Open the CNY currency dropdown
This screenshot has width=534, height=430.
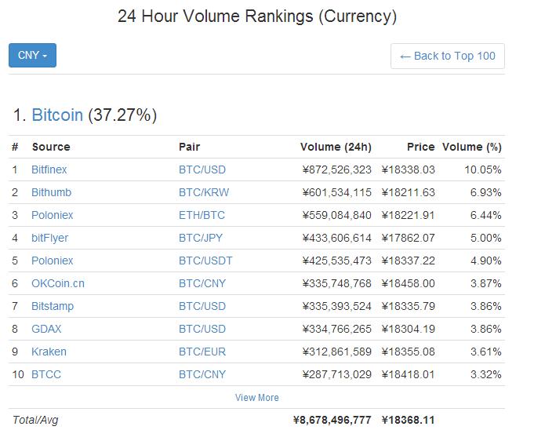32,55
